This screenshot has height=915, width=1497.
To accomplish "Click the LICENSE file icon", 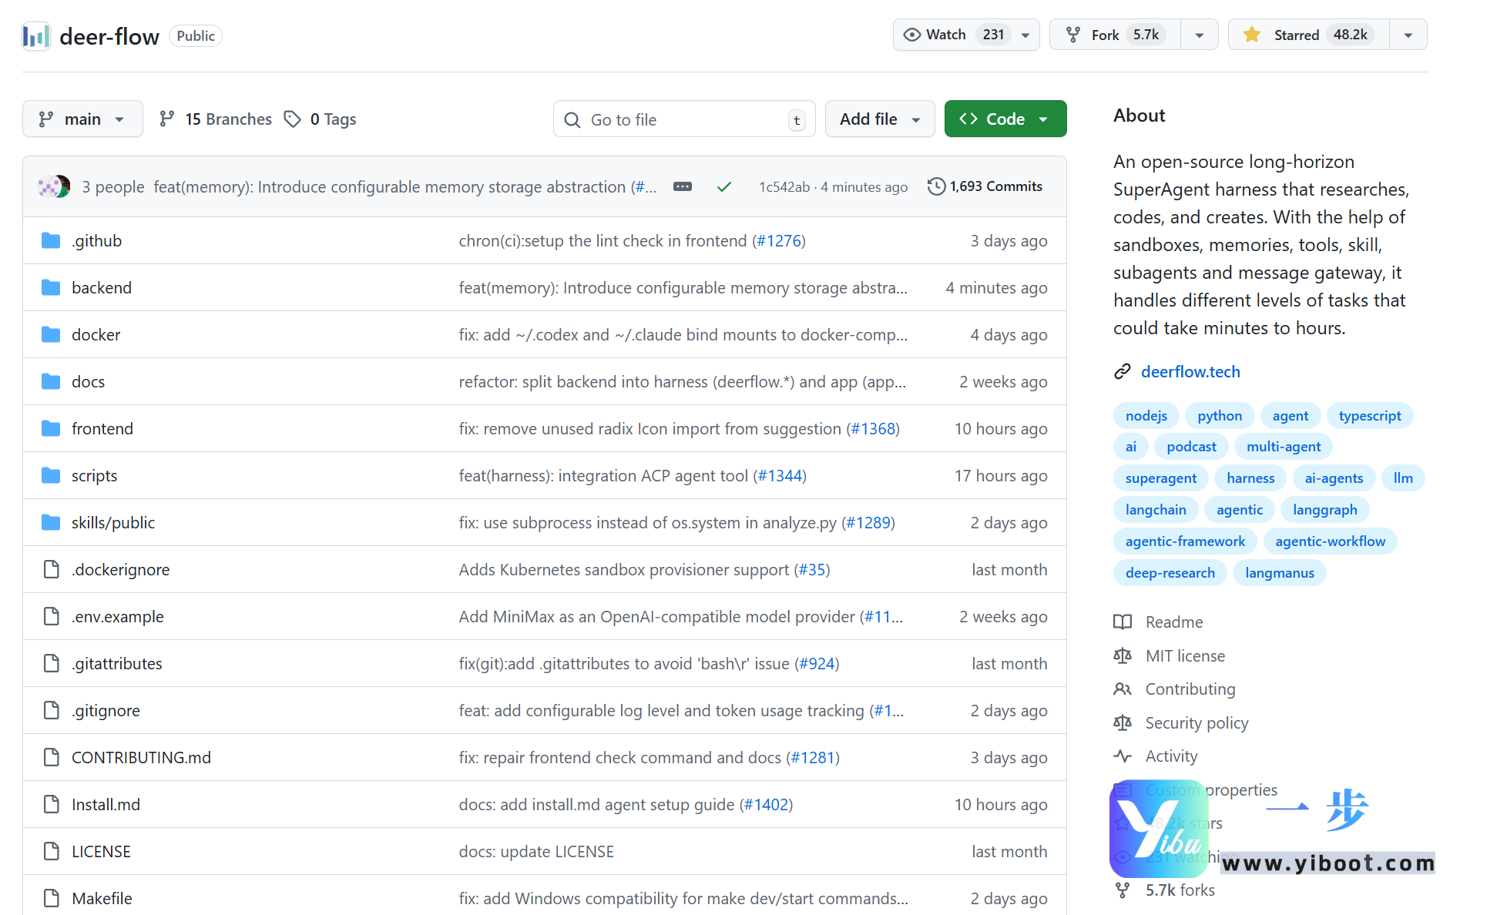I will [51, 852].
